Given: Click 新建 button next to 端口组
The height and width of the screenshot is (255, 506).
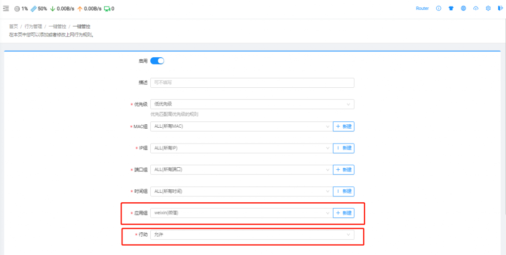Looking at the screenshot, I should point(344,170).
